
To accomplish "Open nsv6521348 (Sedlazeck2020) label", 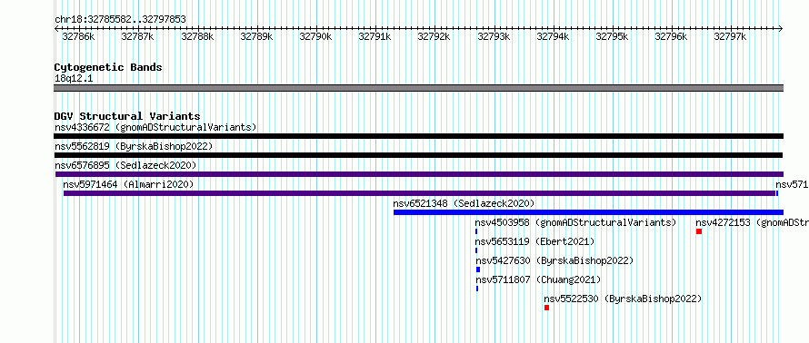I will 464,203.
